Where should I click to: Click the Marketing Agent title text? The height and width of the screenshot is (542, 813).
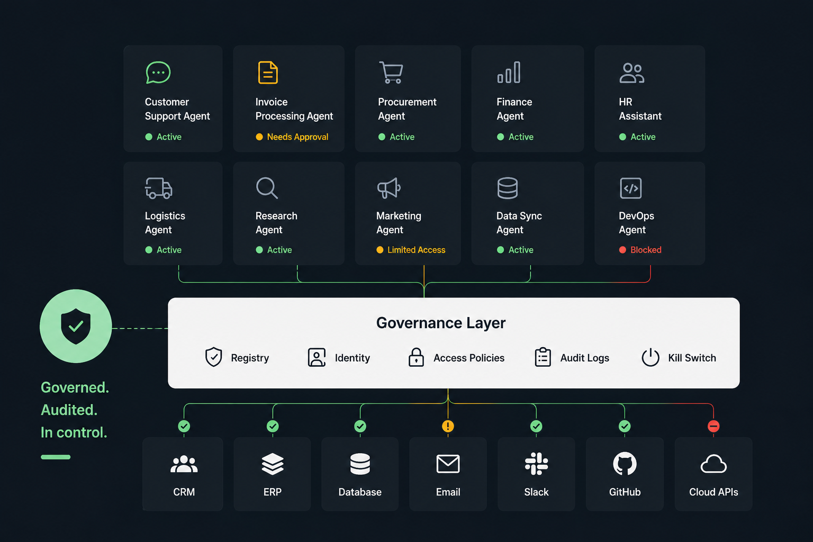tap(399, 223)
